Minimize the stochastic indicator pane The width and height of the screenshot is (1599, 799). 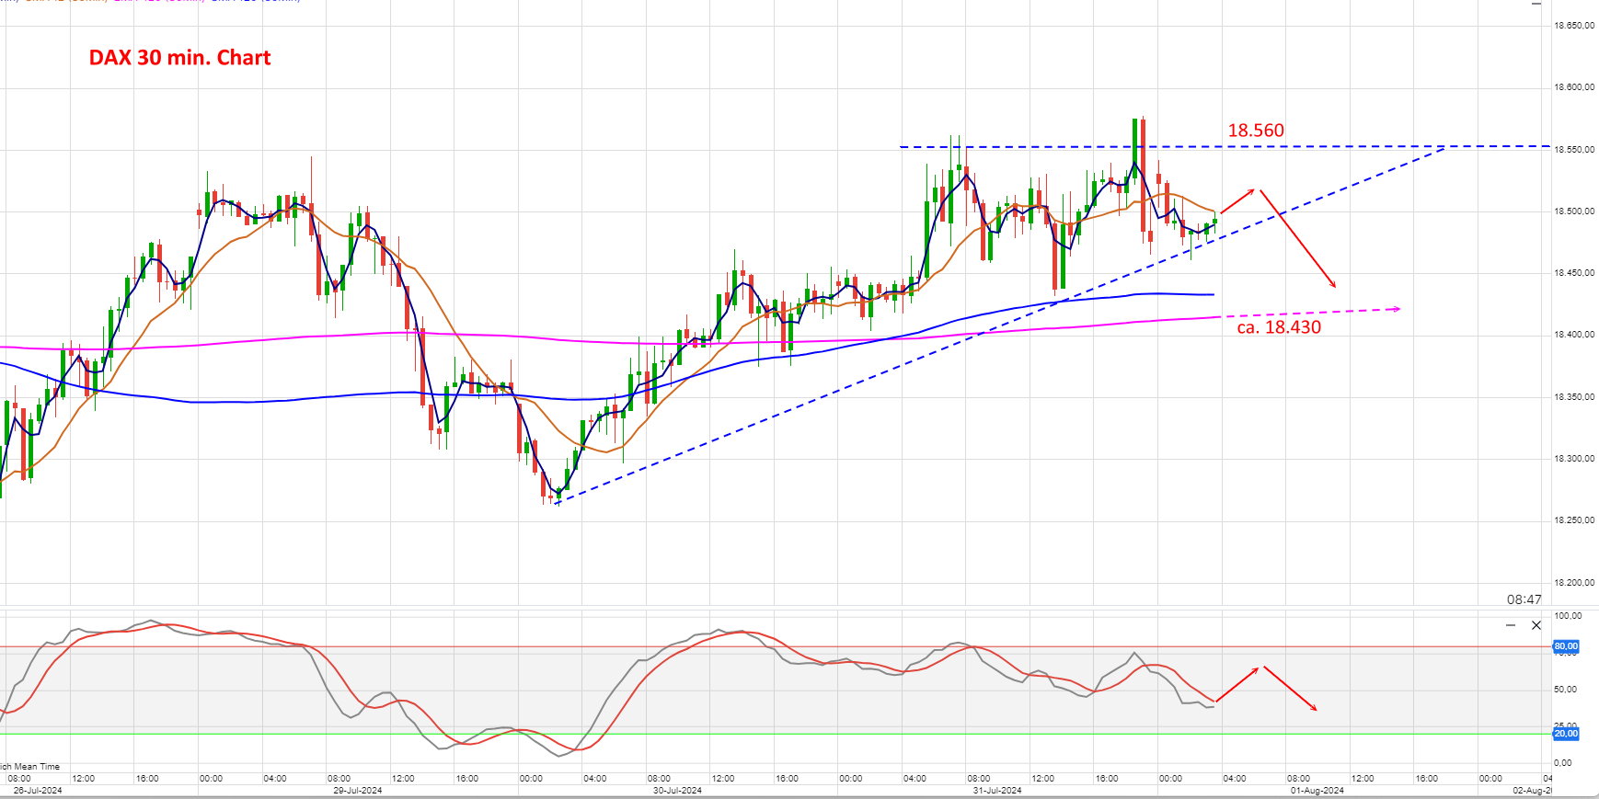click(x=1511, y=625)
